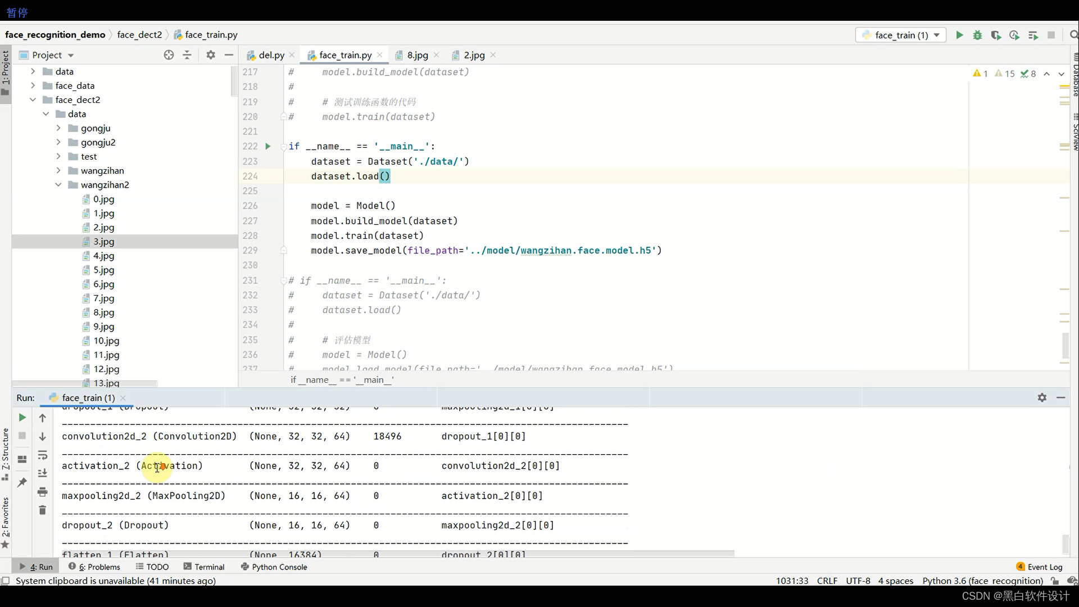Image resolution: width=1079 pixels, height=607 pixels.
Task: Clear Run output with trash icon
Action: [42, 510]
